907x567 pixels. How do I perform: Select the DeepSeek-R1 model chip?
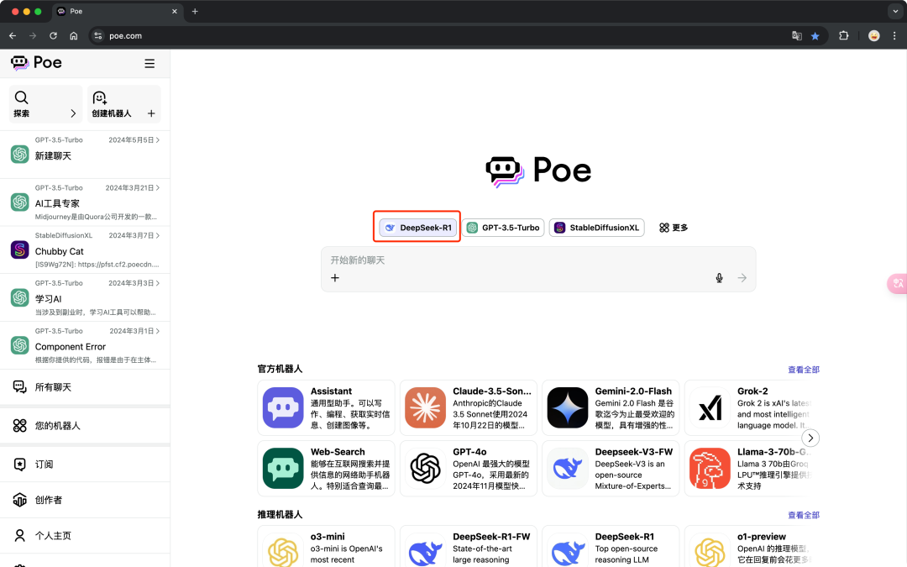tap(417, 227)
